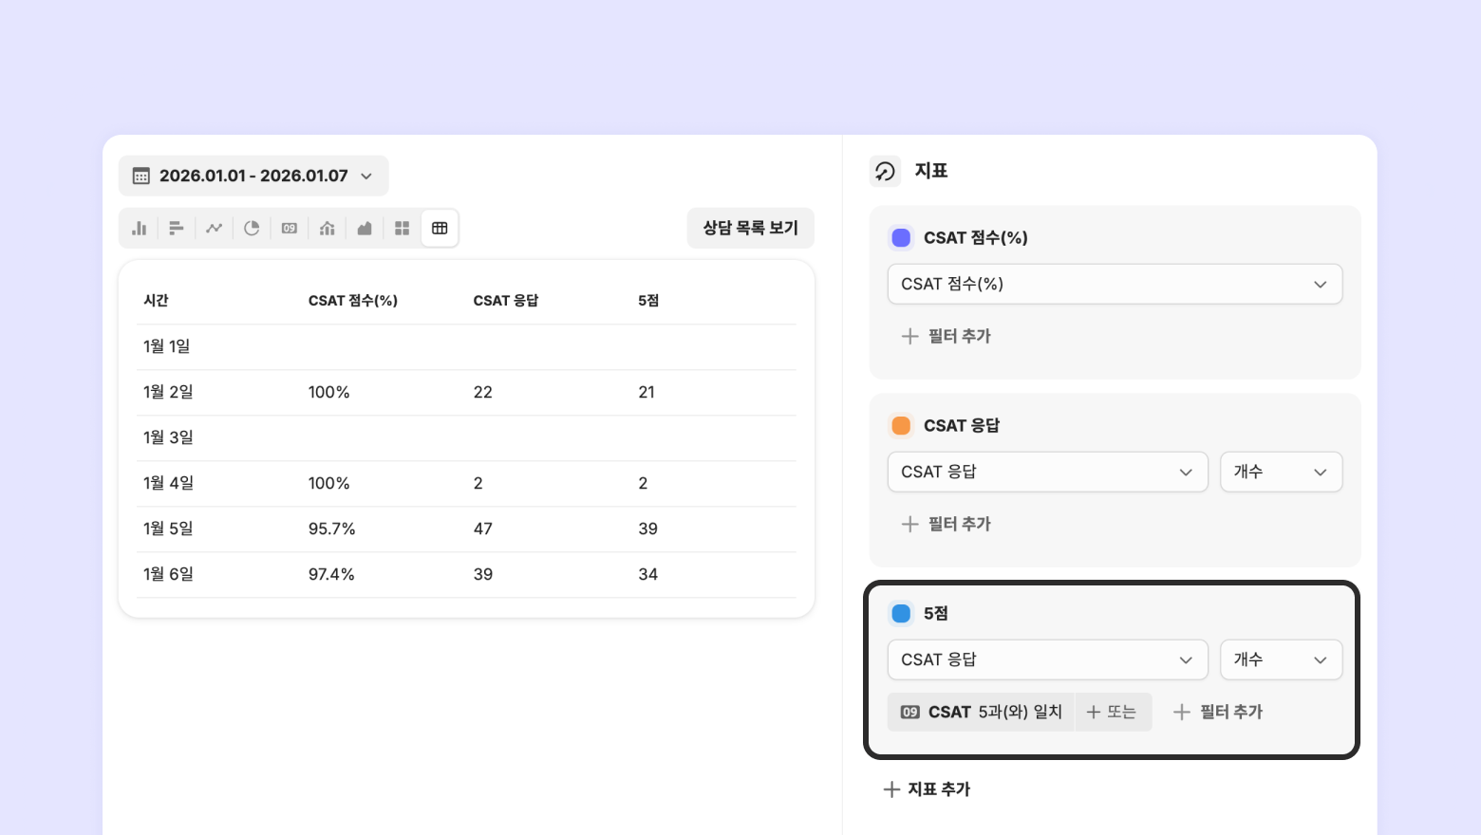Open the 개수 dropdown in 5점 card
Image resolution: width=1481 pixels, height=835 pixels.
1280,659
